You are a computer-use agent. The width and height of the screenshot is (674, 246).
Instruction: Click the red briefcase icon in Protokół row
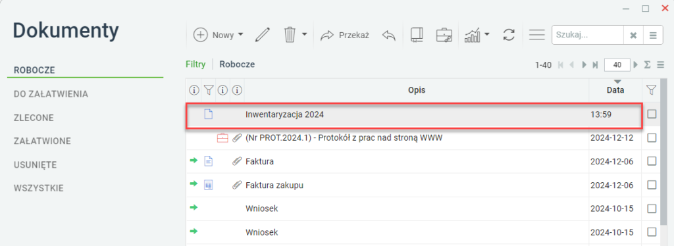click(x=222, y=138)
